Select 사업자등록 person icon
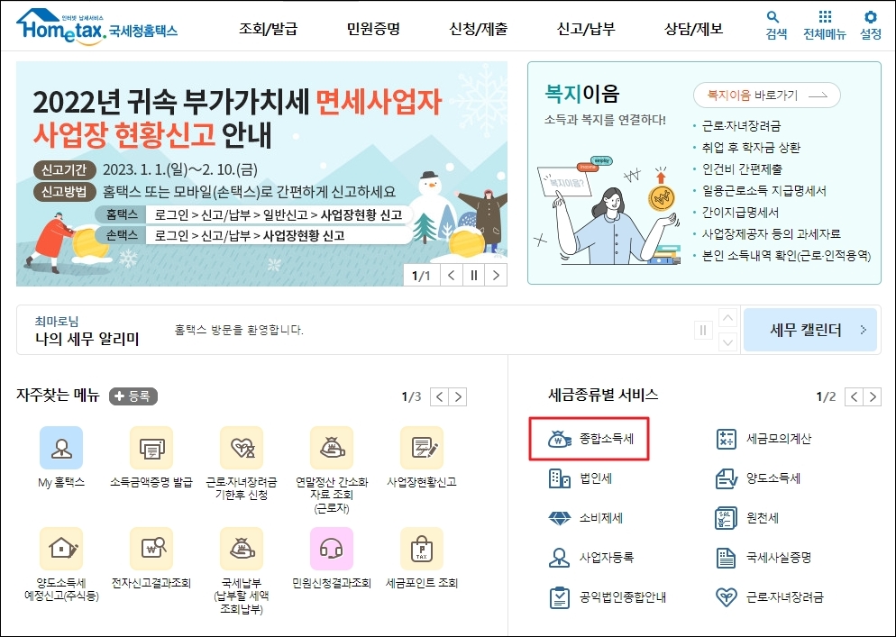 [x=560, y=558]
